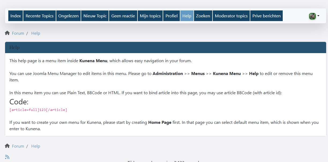Open the Geen reactie menu item
The height and width of the screenshot is (162, 328).
click(123, 16)
